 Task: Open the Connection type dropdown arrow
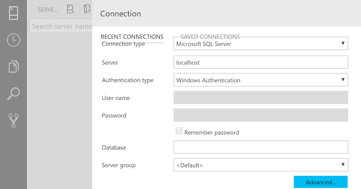point(343,43)
